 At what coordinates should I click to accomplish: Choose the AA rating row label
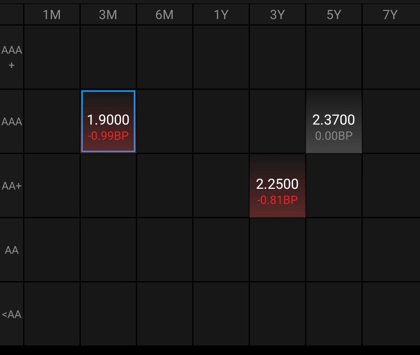click(12, 250)
